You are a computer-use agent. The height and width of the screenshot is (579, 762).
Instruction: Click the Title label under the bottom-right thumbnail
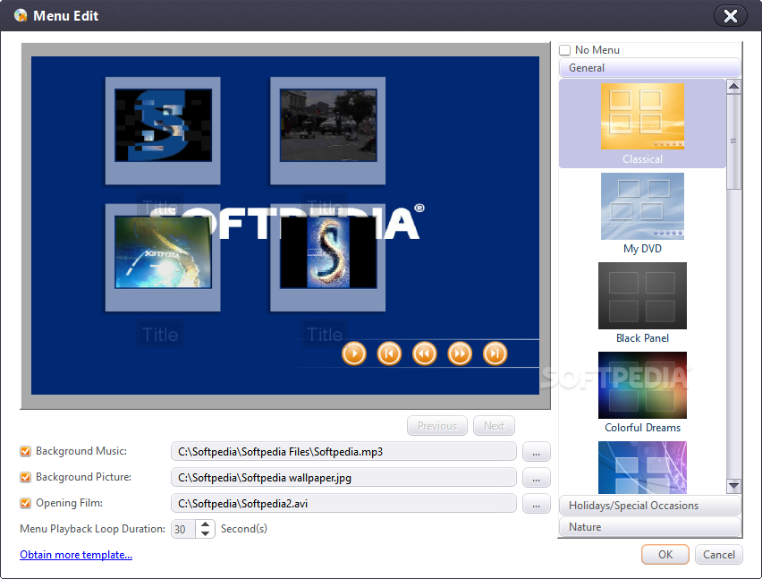pyautogui.click(x=325, y=334)
